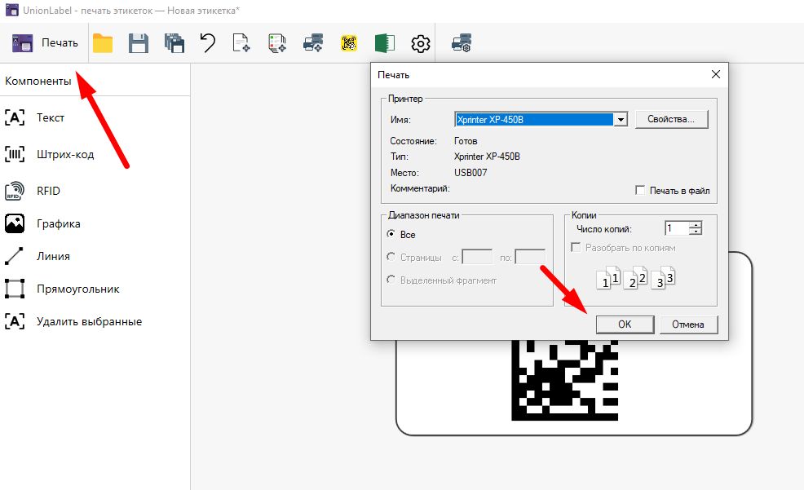Open the printer name dropdown arrow
This screenshot has width=804, height=490.
pyautogui.click(x=621, y=119)
